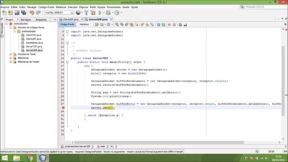Click Find Previous Occurrence editor icon
Screen dimensions: 288x162
122,24
